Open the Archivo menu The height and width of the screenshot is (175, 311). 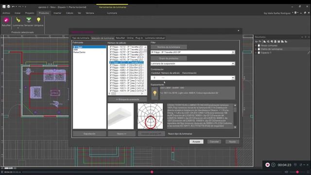pyautogui.click(x=6, y=13)
